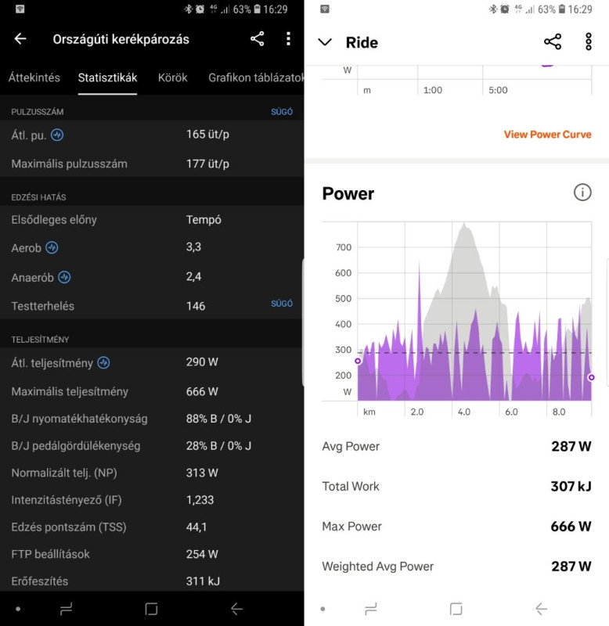This screenshot has width=609, height=626.
Task: Tap the dot at right navigation bar start
Action: pos(323,609)
